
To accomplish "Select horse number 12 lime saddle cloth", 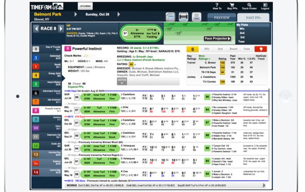I will point(36,146).
